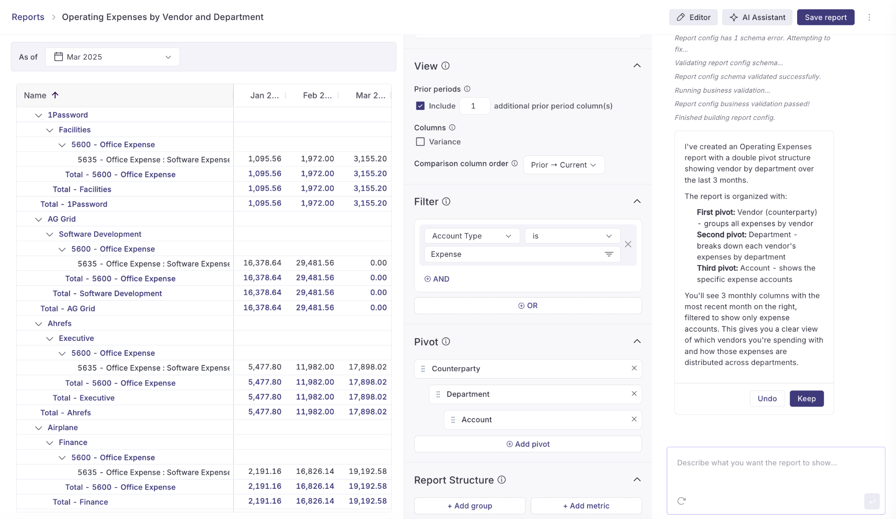Click the three-dot more options icon
This screenshot has height=519, width=896.
[869, 18]
